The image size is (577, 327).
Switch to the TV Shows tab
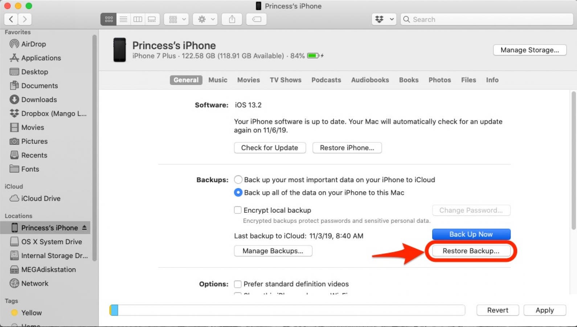point(286,80)
